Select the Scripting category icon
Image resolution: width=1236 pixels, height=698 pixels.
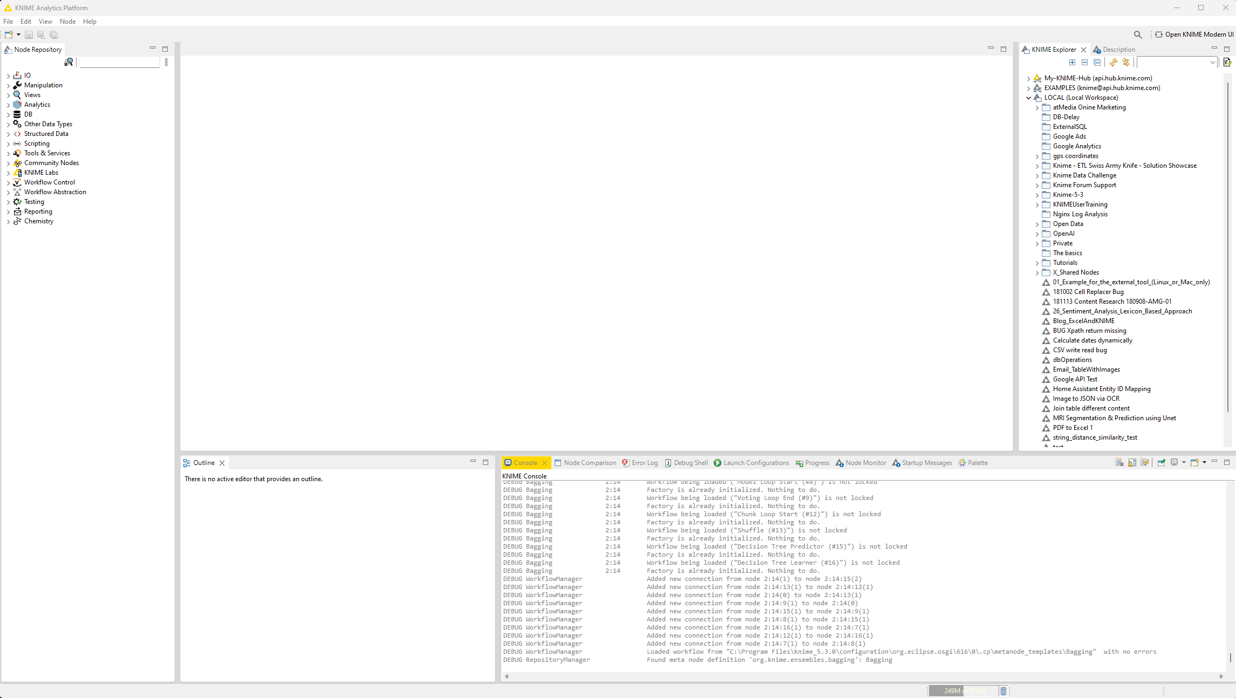point(17,143)
